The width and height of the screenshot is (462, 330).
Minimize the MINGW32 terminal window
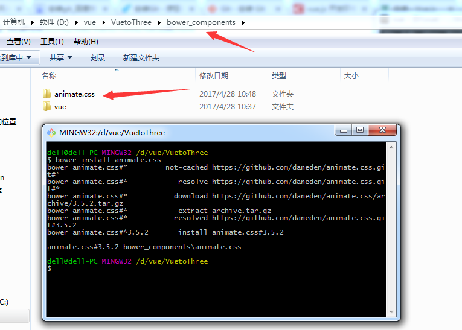pos(343,130)
